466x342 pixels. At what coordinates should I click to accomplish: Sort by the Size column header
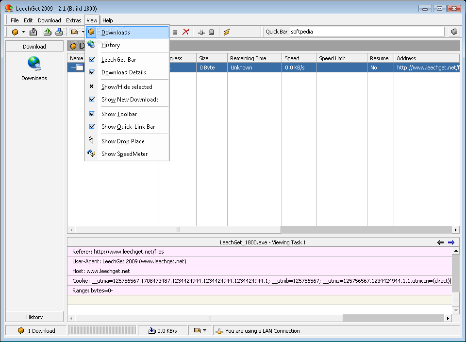[x=212, y=58]
